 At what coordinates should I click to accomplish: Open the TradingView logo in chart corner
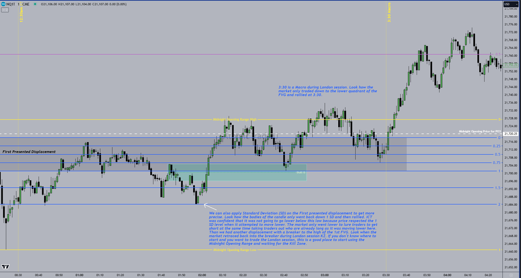[x=6, y=267]
